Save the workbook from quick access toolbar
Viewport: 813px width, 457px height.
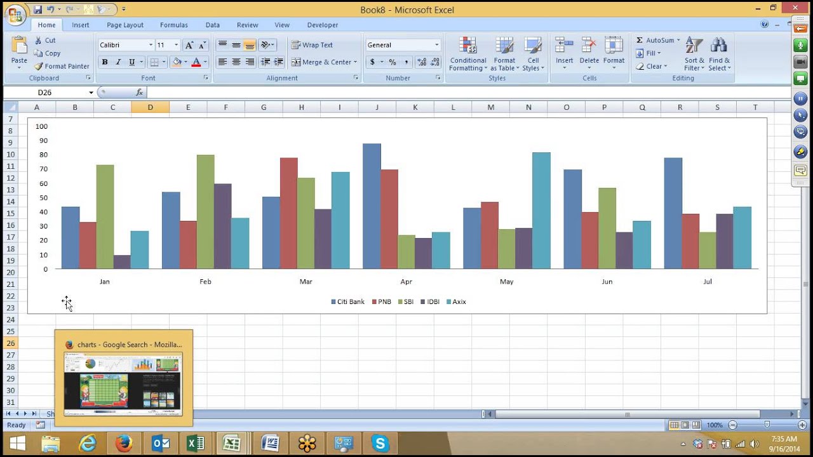37,10
